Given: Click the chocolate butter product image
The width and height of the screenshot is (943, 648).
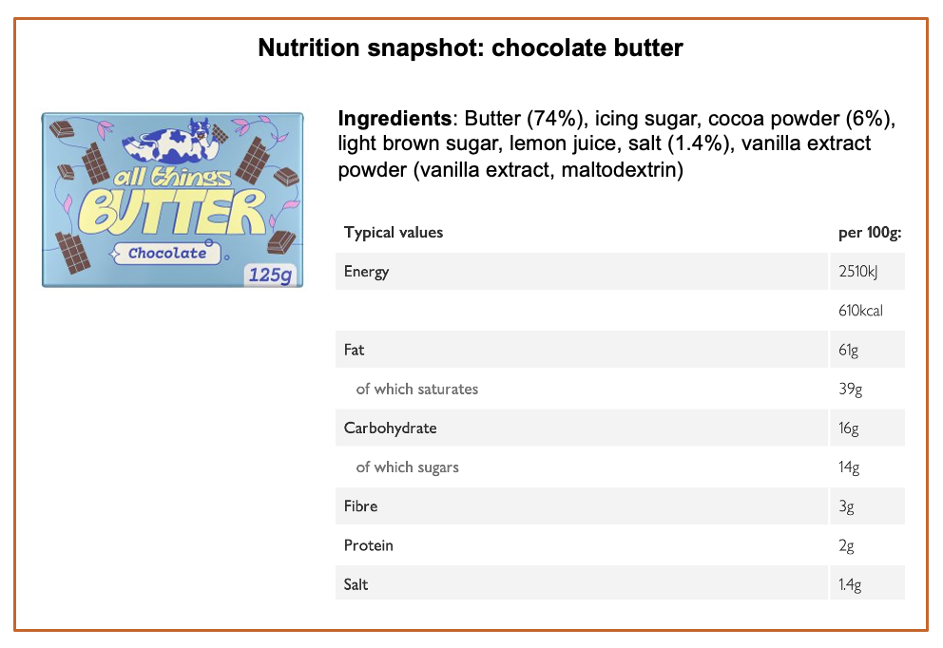Looking at the screenshot, I should 173,200.
